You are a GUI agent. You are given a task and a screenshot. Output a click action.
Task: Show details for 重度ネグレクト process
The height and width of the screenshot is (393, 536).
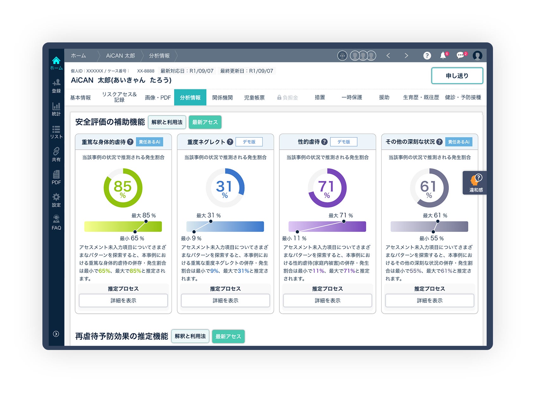[226, 301]
